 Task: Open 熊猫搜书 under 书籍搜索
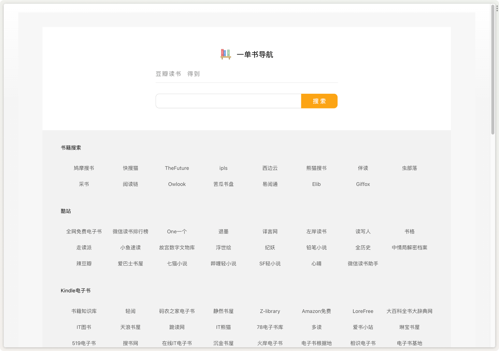click(x=316, y=168)
